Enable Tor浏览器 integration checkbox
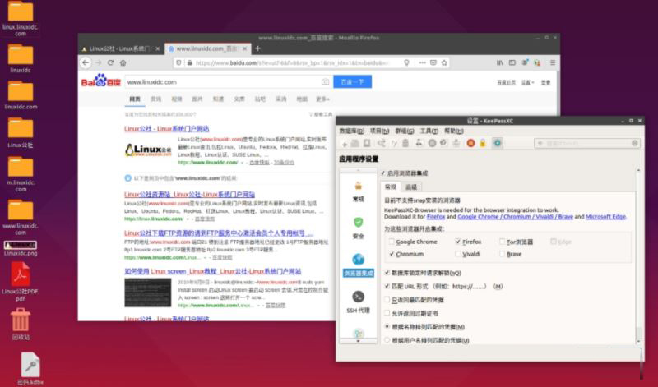 (x=502, y=242)
